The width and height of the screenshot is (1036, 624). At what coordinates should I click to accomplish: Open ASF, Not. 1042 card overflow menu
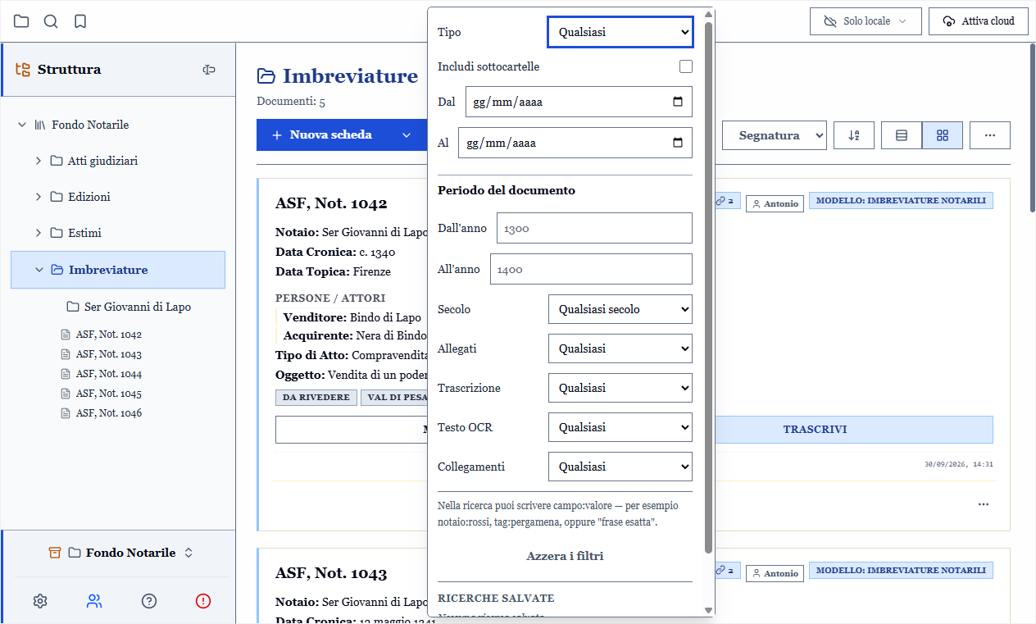984,504
